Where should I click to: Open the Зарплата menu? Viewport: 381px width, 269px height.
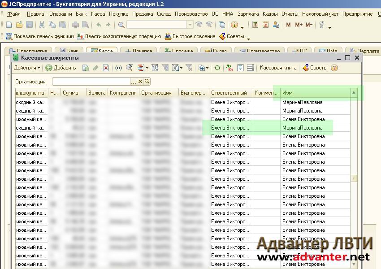tap(248, 14)
